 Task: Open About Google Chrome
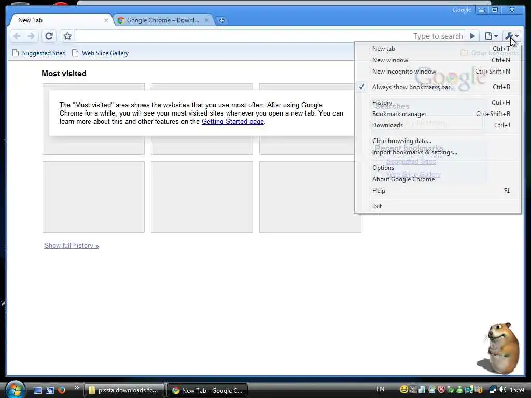point(438,179)
